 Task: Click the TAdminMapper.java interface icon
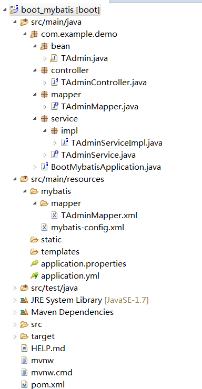click(x=55, y=106)
